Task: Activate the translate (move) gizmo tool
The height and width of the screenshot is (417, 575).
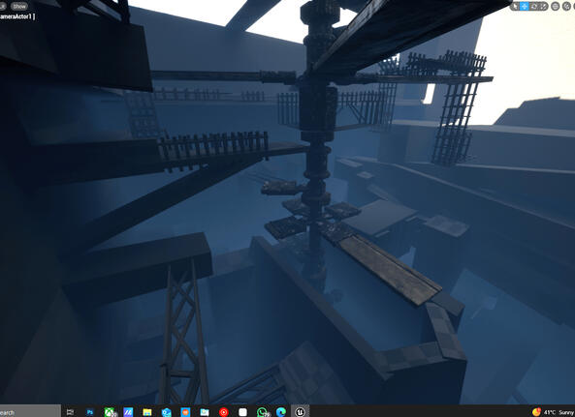Action: (525, 6)
